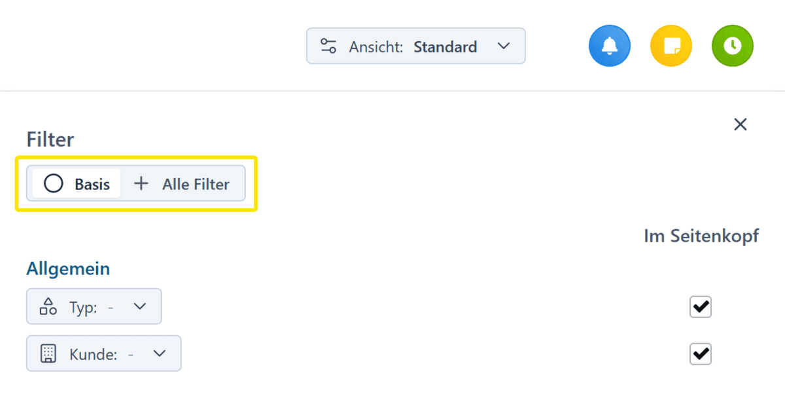Image resolution: width=785 pixels, height=400 pixels.
Task: Click the Filter panel title
Action: pyautogui.click(x=50, y=139)
